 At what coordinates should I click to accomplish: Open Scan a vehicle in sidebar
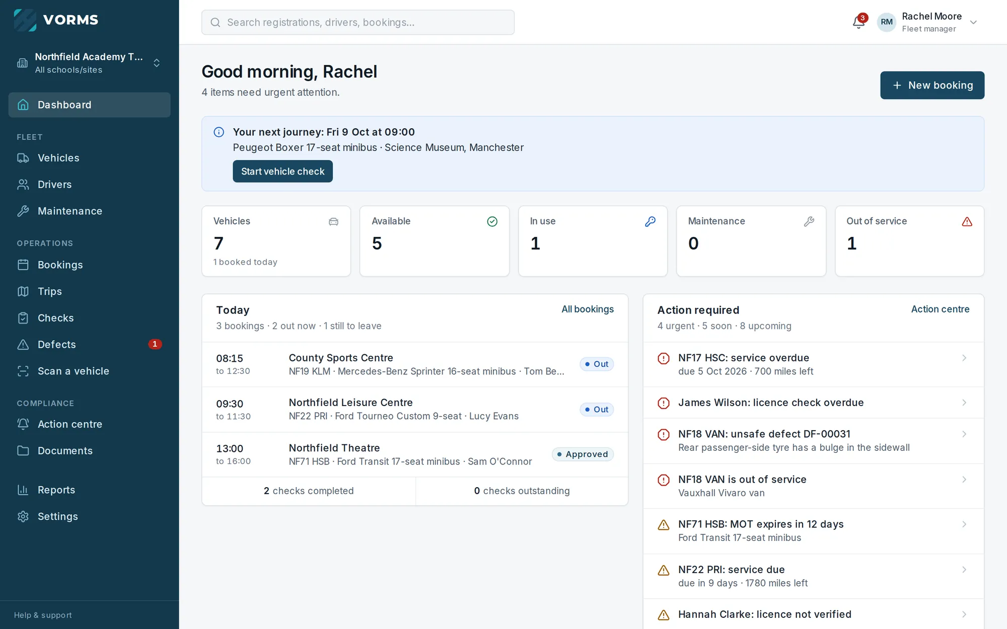89,371
